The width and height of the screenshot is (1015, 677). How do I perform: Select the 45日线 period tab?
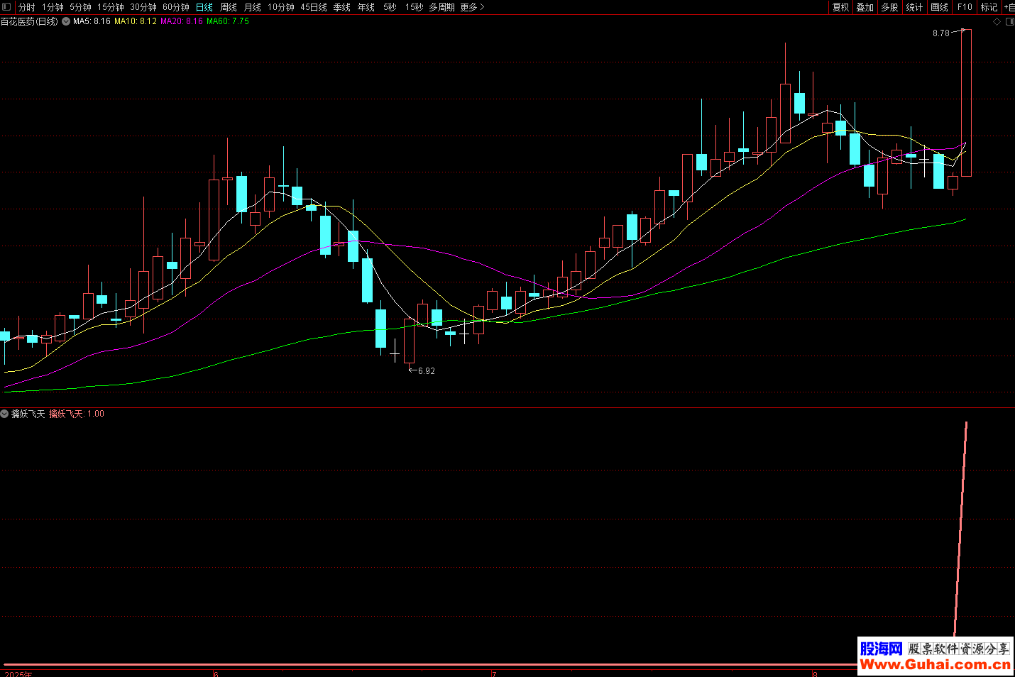[314, 7]
